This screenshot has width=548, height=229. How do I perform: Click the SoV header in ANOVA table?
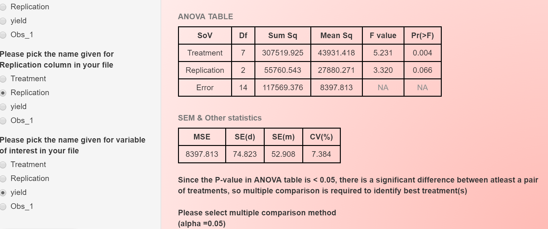click(205, 36)
